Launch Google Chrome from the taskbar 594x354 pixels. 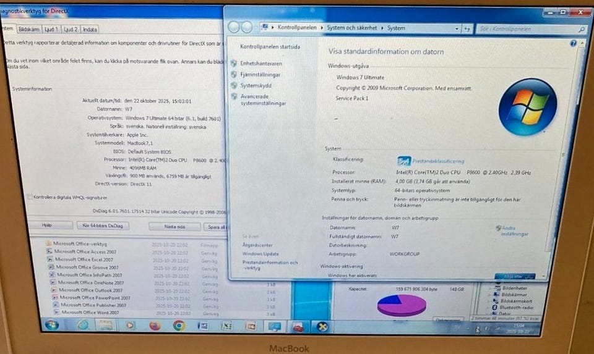(179, 325)
